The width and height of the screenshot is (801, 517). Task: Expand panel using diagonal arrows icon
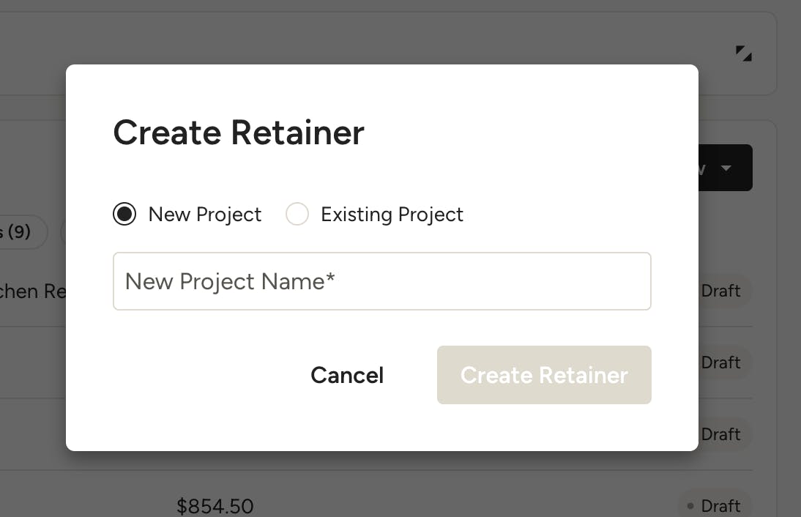(744, 53)
